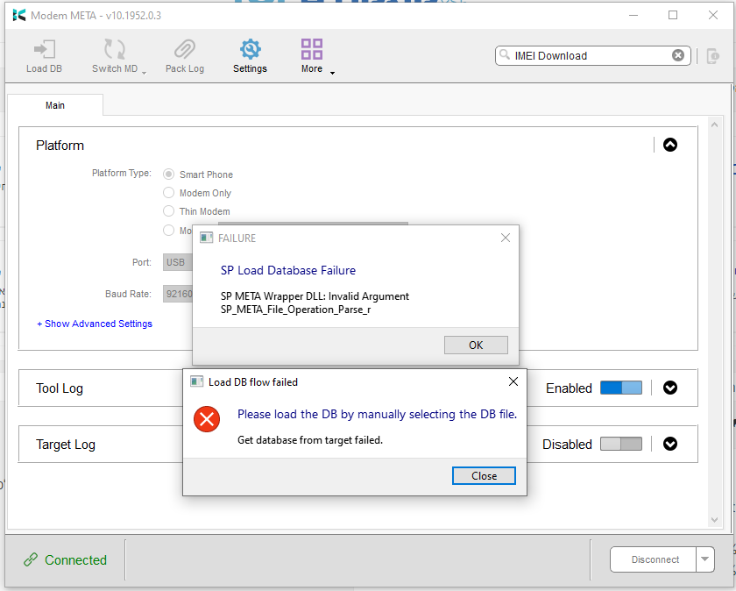Click the More grid icon
Screen dimensions: 736x591
click(x=312, y=49)
